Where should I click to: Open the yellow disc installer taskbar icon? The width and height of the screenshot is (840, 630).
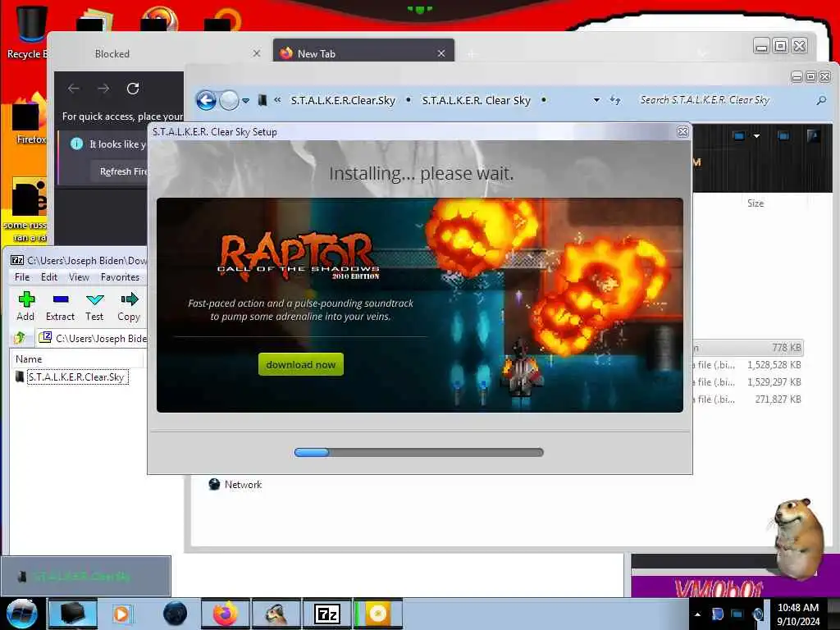(377, 614)
